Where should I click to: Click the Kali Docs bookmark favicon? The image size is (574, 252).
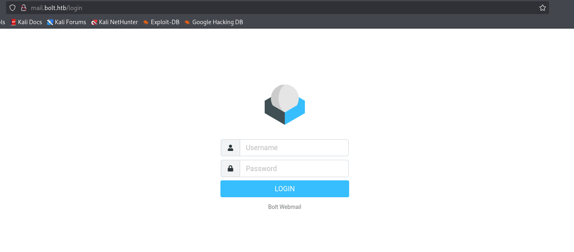point(13,22)
